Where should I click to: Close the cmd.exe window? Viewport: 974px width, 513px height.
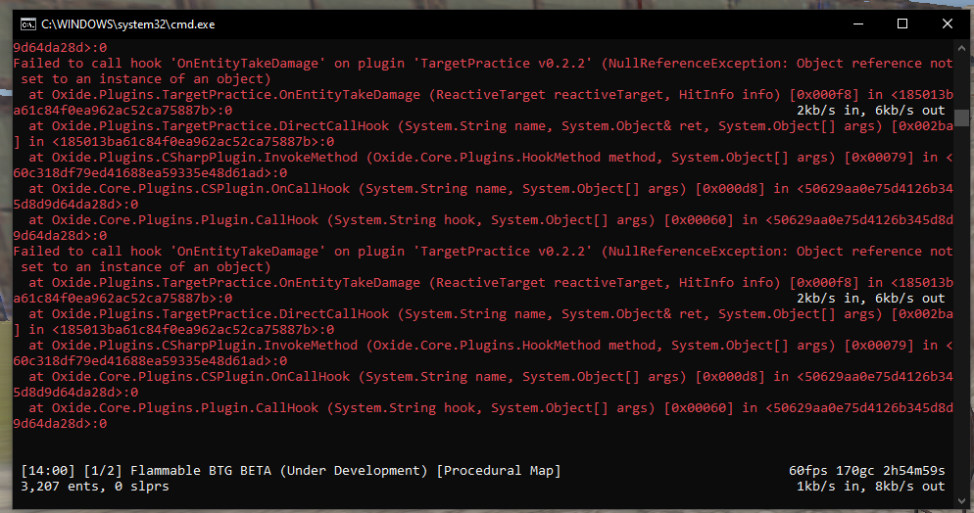click(x=948, y=24)
